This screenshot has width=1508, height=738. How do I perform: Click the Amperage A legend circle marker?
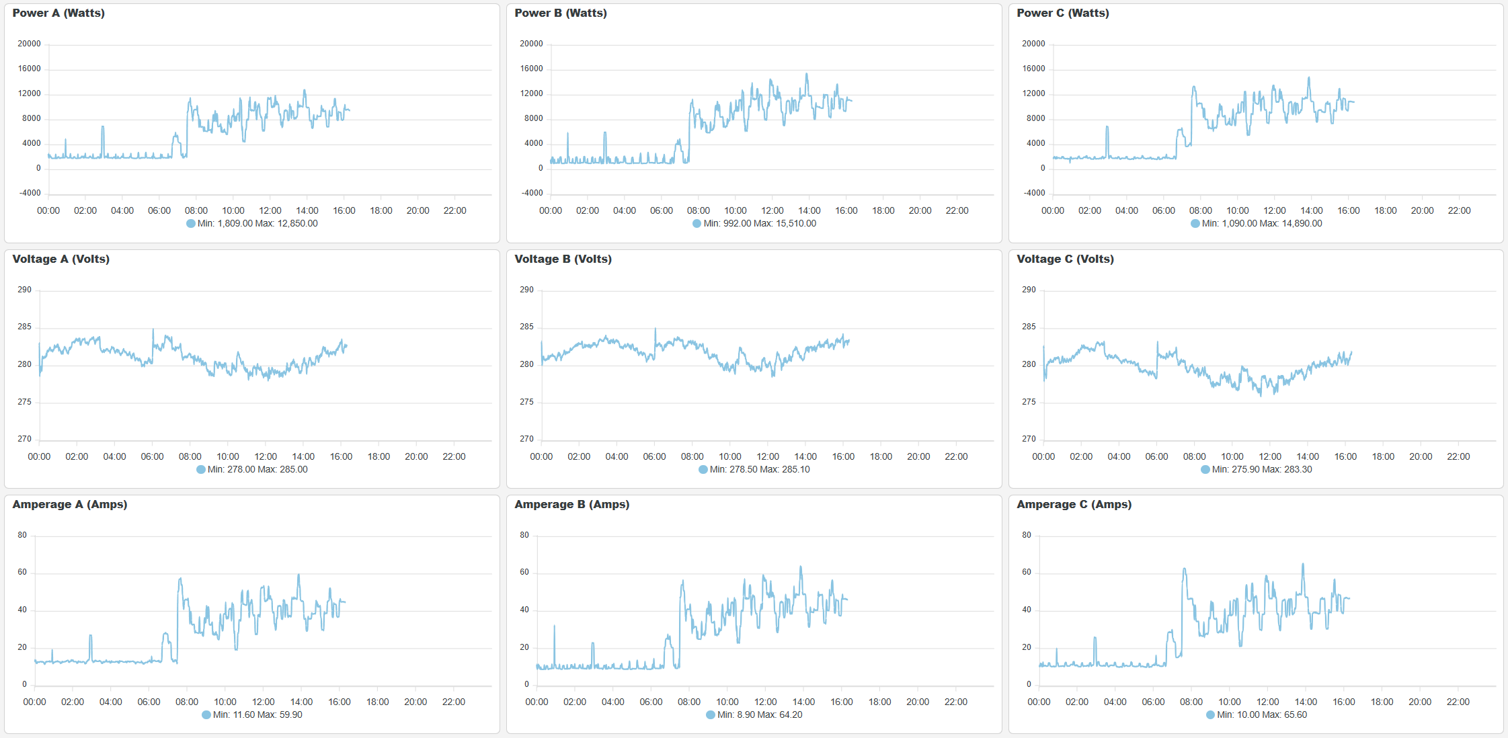click(206, 715)
